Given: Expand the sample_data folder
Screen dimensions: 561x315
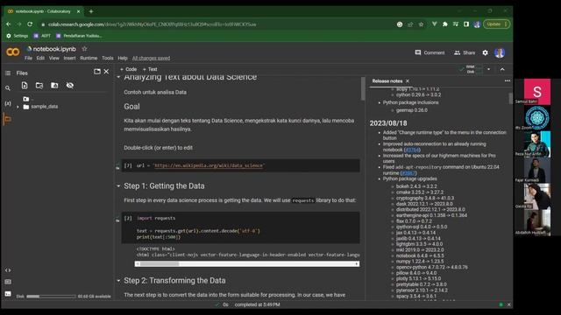Looking at the screenshot, I should 18,107.
